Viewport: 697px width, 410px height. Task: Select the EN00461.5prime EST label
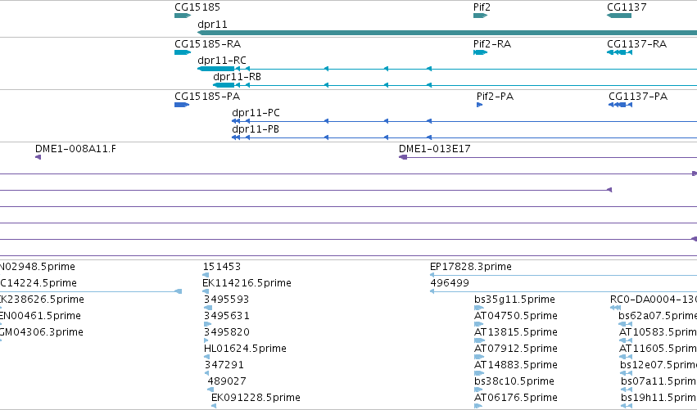40,316
